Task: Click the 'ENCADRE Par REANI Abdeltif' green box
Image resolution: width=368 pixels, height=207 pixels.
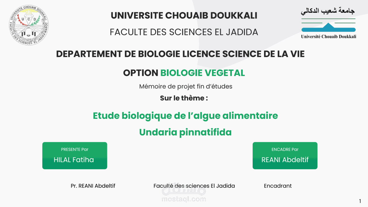Action: (285, 156)
